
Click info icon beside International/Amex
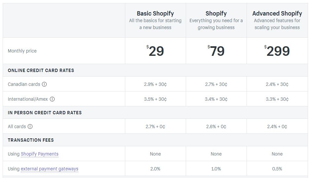pyautogui.click(x=52, y=99)
